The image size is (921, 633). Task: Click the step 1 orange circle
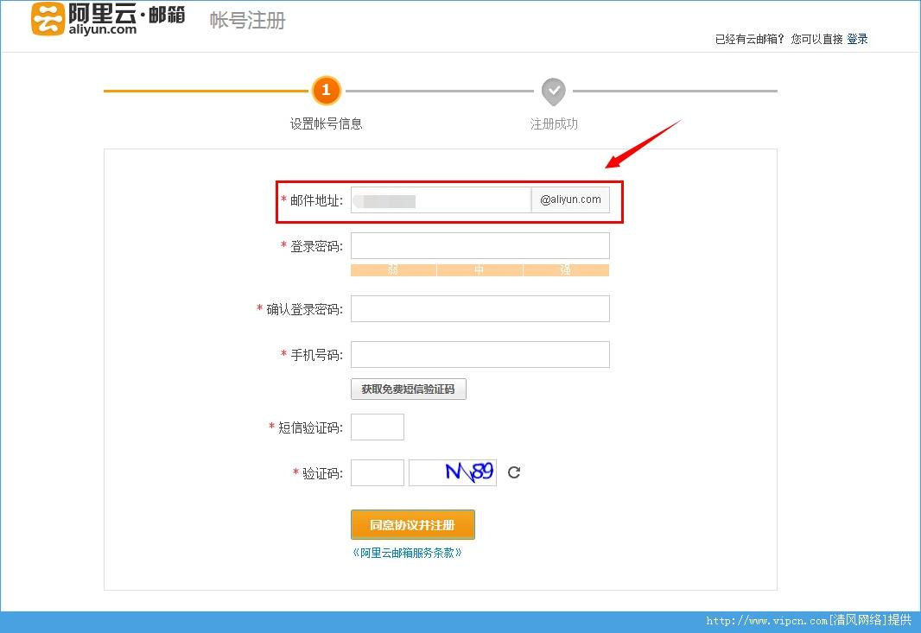click(x=326, y=91)
